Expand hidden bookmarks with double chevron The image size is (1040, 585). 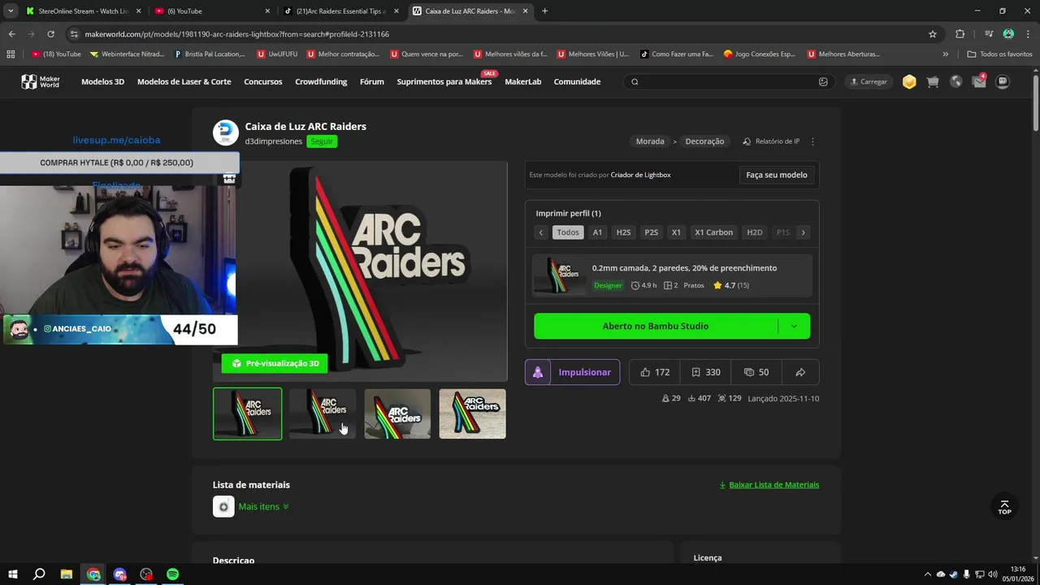(945, 54)
